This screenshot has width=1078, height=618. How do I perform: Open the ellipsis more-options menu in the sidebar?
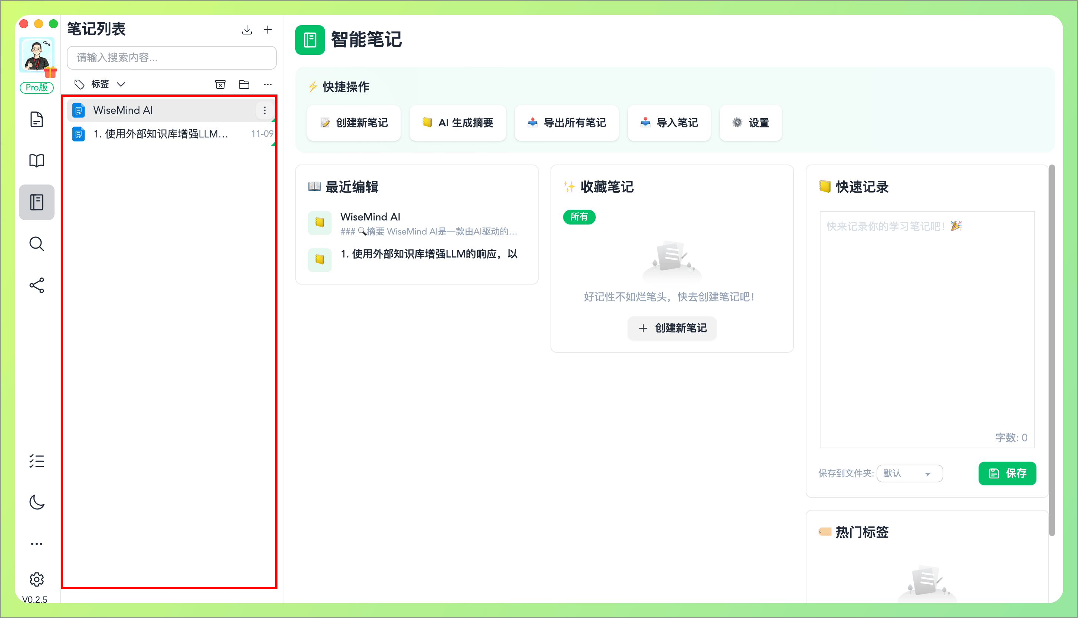[37, 543]
